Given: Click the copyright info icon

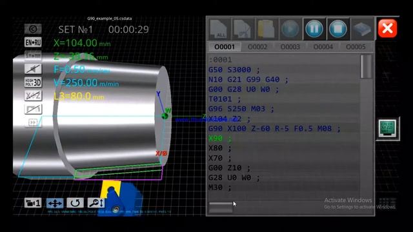Looking at the screenshot, I should [x=33, y=28].
